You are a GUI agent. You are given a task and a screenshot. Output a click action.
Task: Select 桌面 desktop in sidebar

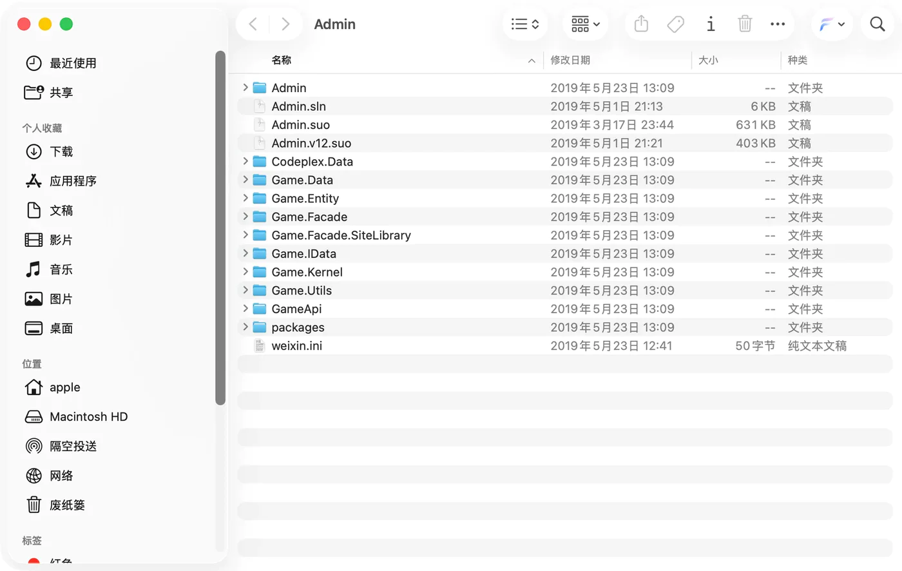[x=48, y=329]
